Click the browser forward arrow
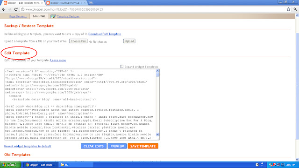Viewport: 299px width, 168px height. (x=10, y=9)
